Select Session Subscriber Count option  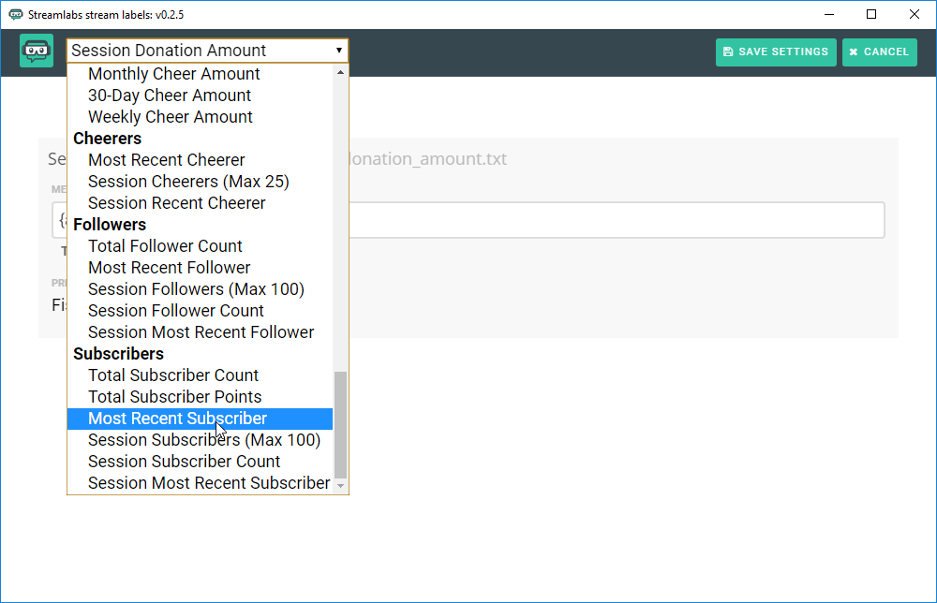coord(200,462)
